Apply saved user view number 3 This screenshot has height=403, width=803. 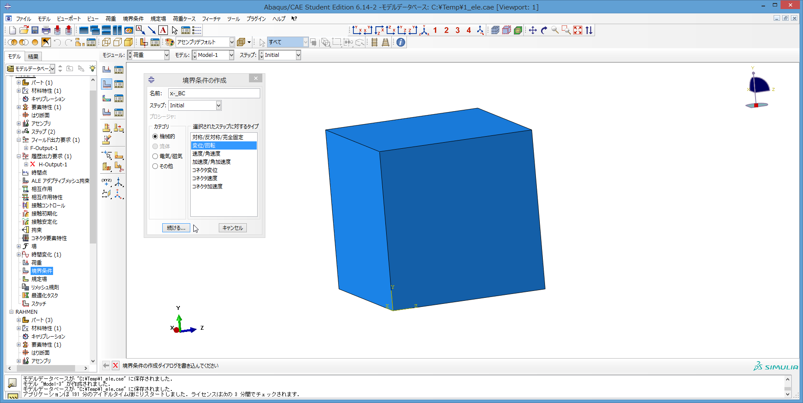[x=457, y=30]
